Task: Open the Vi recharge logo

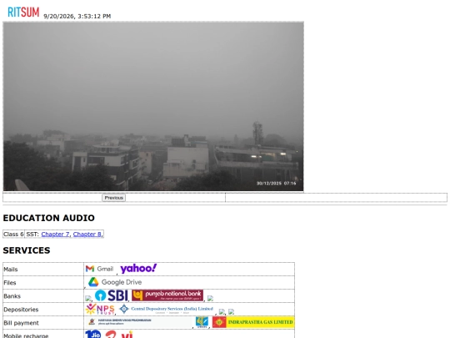Action: pos(127,335)
